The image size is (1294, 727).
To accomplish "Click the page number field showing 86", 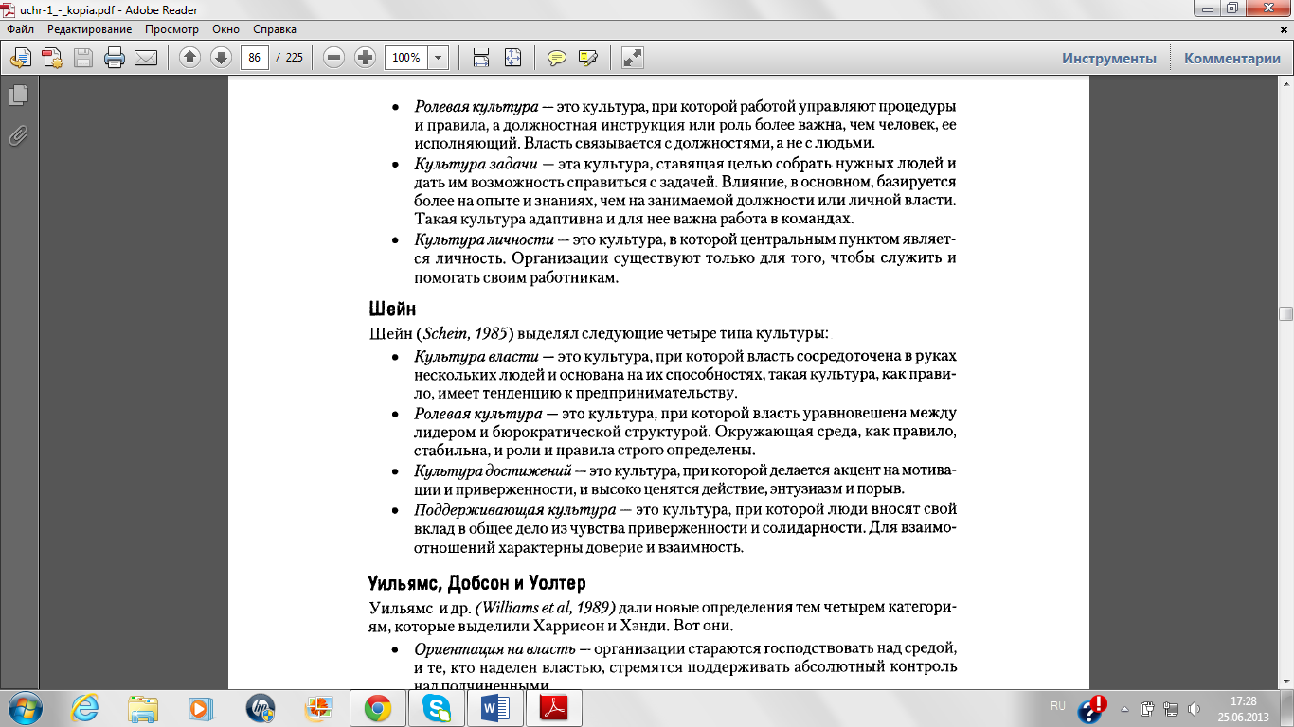I will (x=254, y=58).
